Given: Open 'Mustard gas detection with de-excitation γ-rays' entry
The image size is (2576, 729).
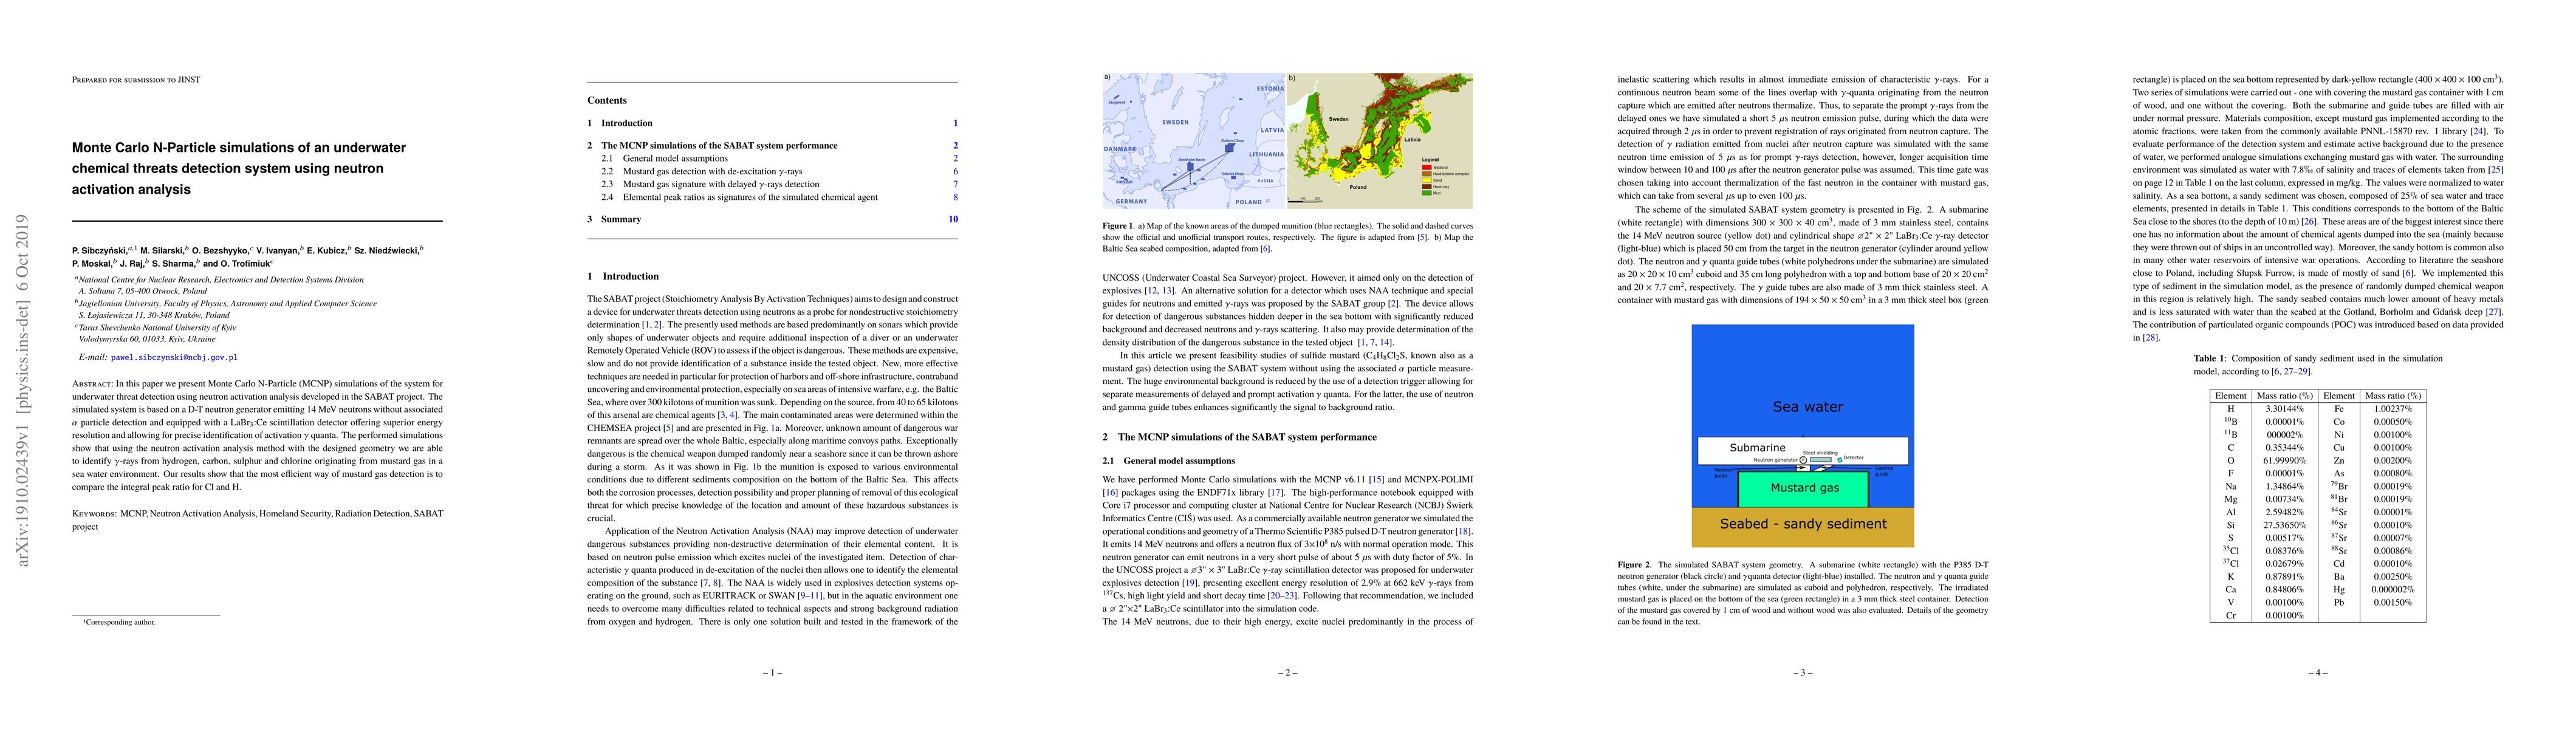Looking at the screenshot, I should (712, 172).
